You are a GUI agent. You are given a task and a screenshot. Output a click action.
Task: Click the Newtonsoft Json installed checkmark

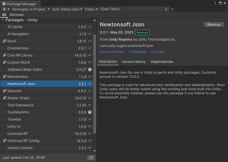click(x=90, y=84)
